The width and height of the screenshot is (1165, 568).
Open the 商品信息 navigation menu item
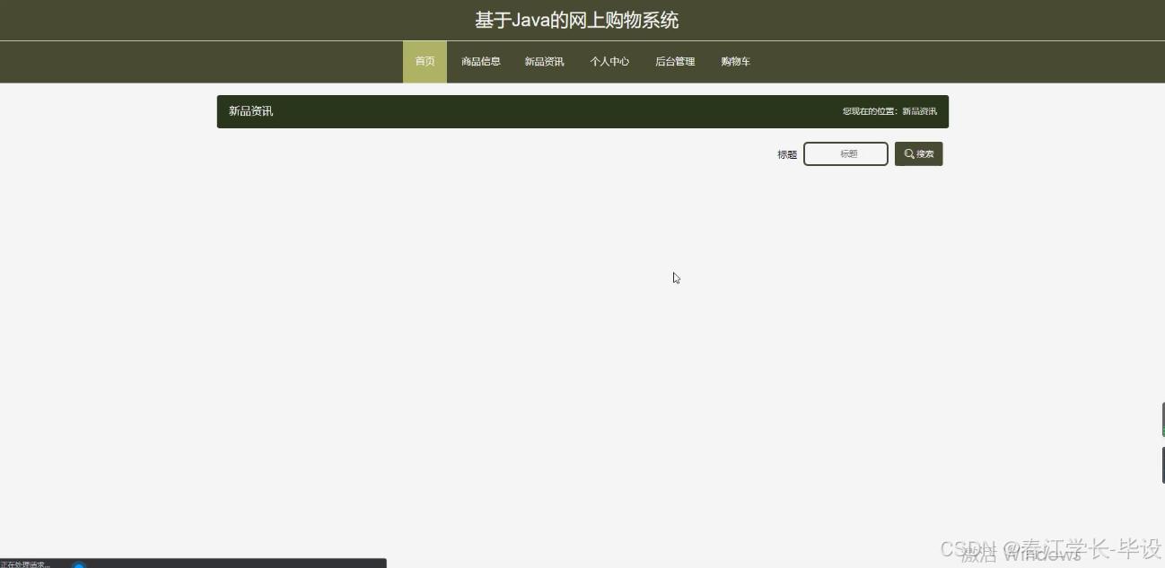click(480, 61)
